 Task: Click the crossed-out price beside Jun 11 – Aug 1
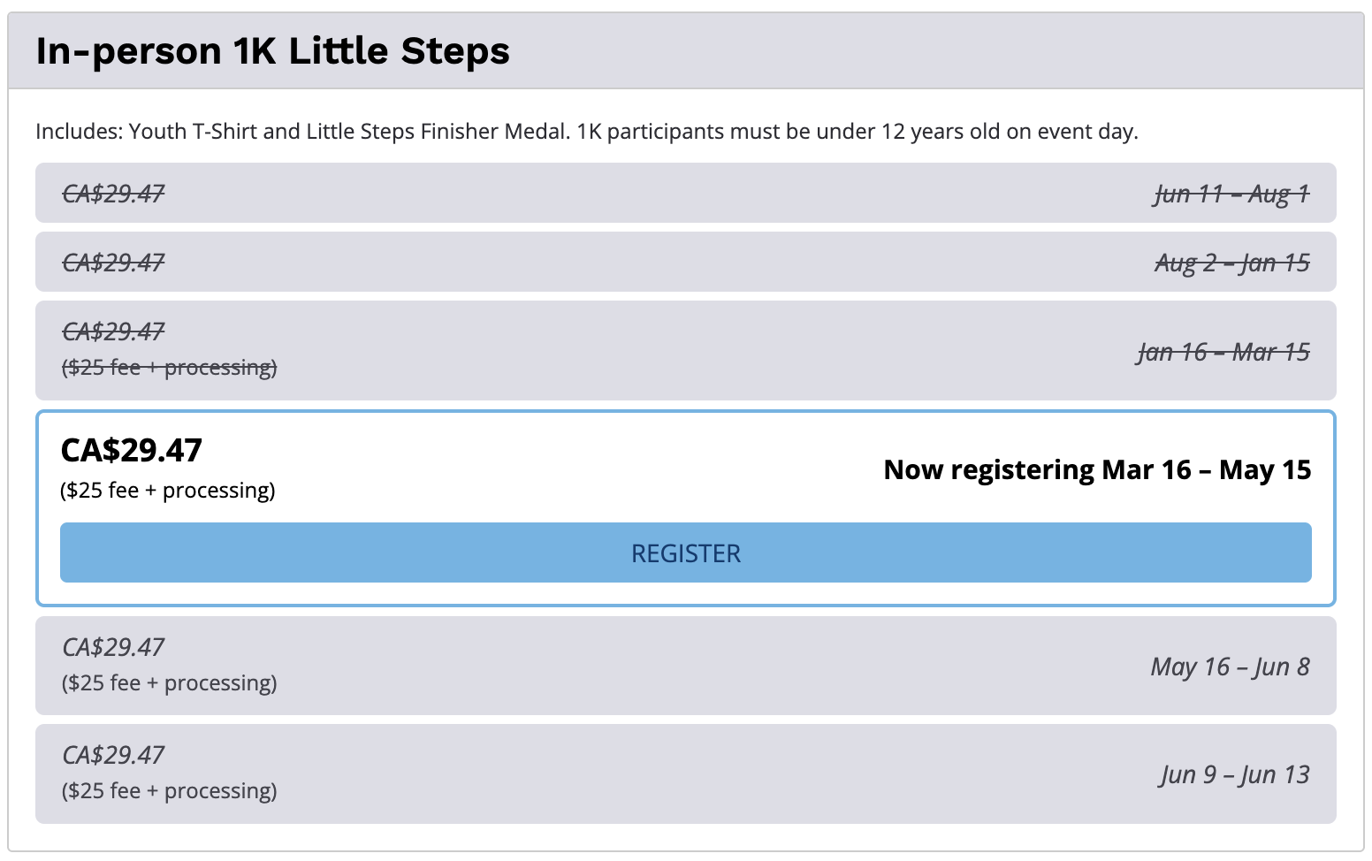coord(113,194)
